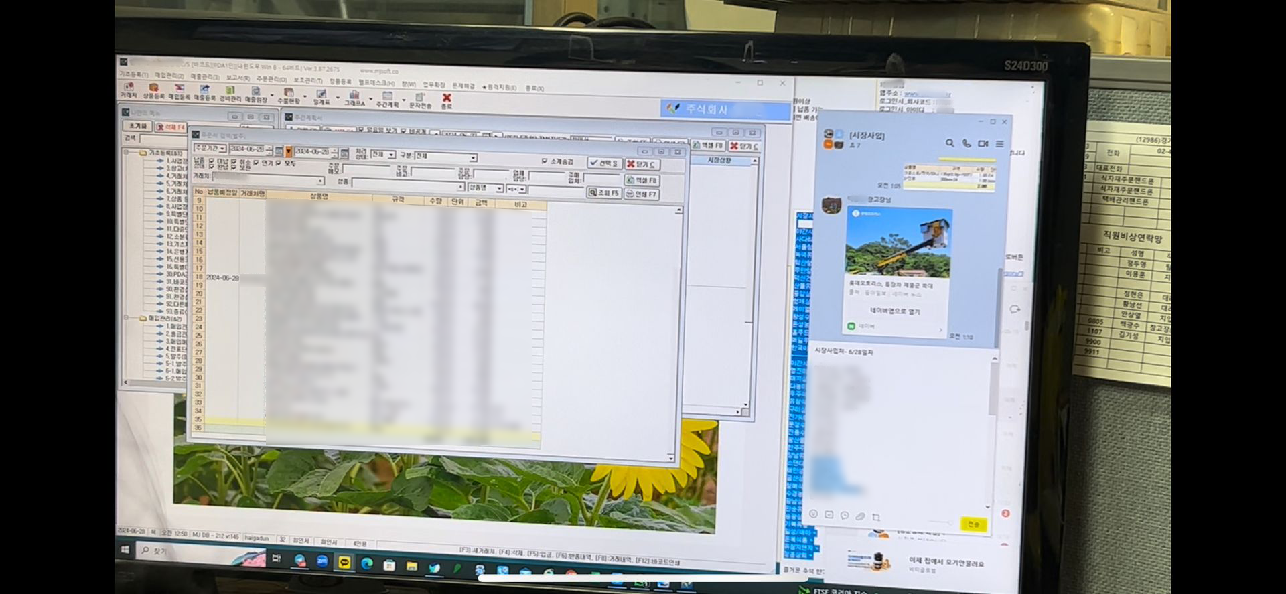Toggle the 취소 checkbox
This screenshot has height=594, width=1286.
234,162
